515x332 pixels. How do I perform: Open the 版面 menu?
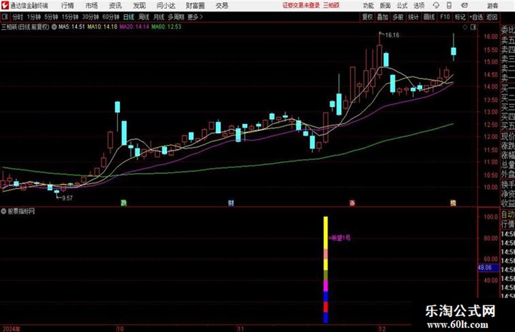pyautogui.click(x=385, y=5)
